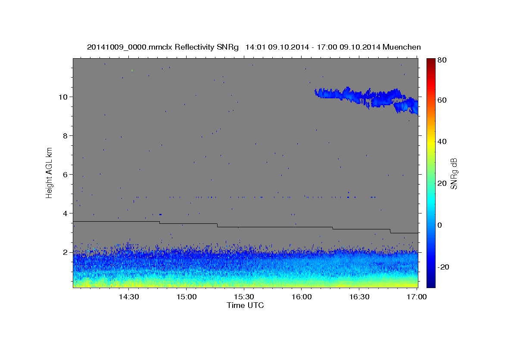Click the 16:00 time tick label
Viewport: 517px width, 345px height.
pos(302,297)
